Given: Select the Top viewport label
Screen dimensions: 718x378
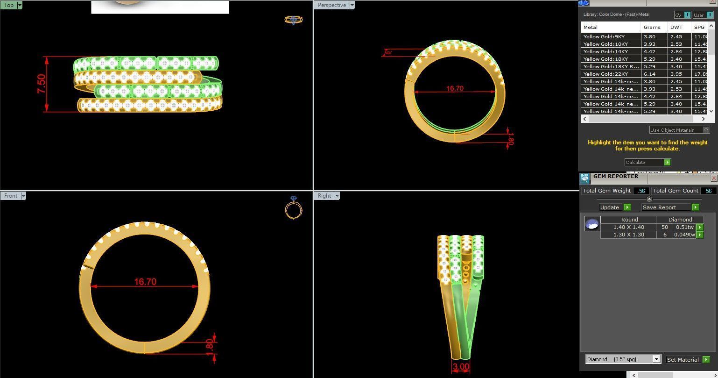Looking at the screenshot, I should pyautogui.click(x=9, y=5).
